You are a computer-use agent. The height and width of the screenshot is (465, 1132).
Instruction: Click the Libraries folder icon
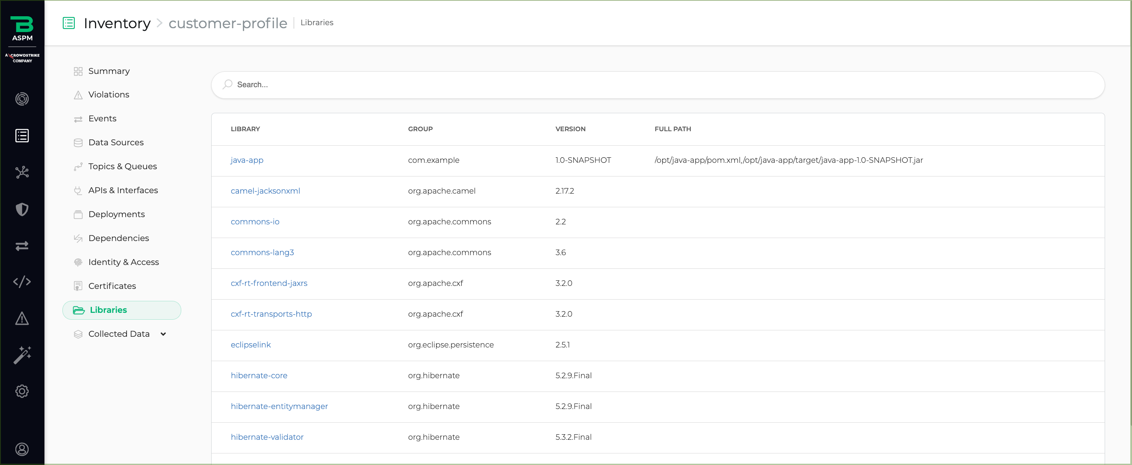pos(79,310)
